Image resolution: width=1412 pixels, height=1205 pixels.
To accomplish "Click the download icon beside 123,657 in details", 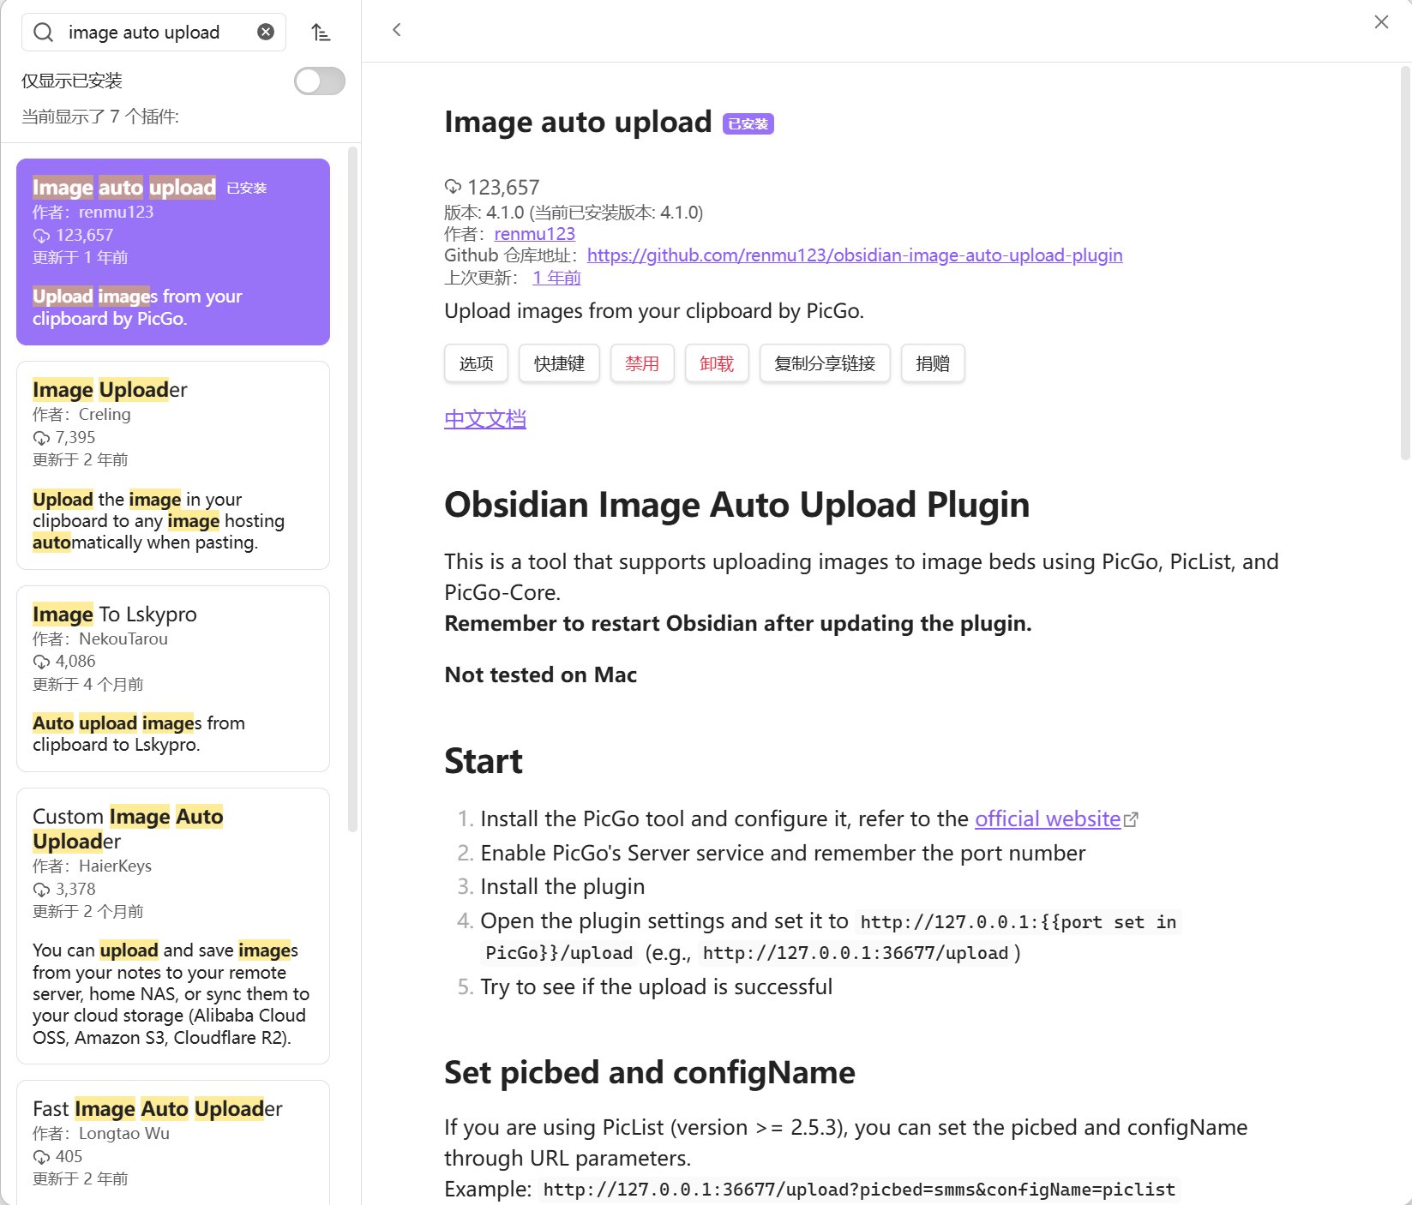I will coord(453,187).
